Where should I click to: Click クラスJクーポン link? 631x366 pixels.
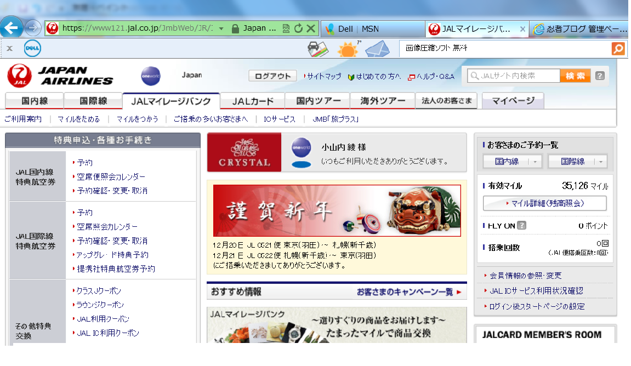(99, 290)
